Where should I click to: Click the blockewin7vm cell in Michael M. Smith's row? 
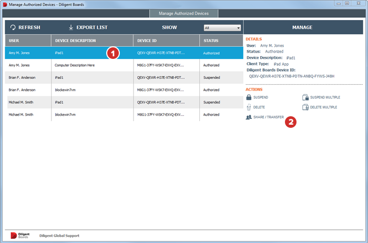65,115
